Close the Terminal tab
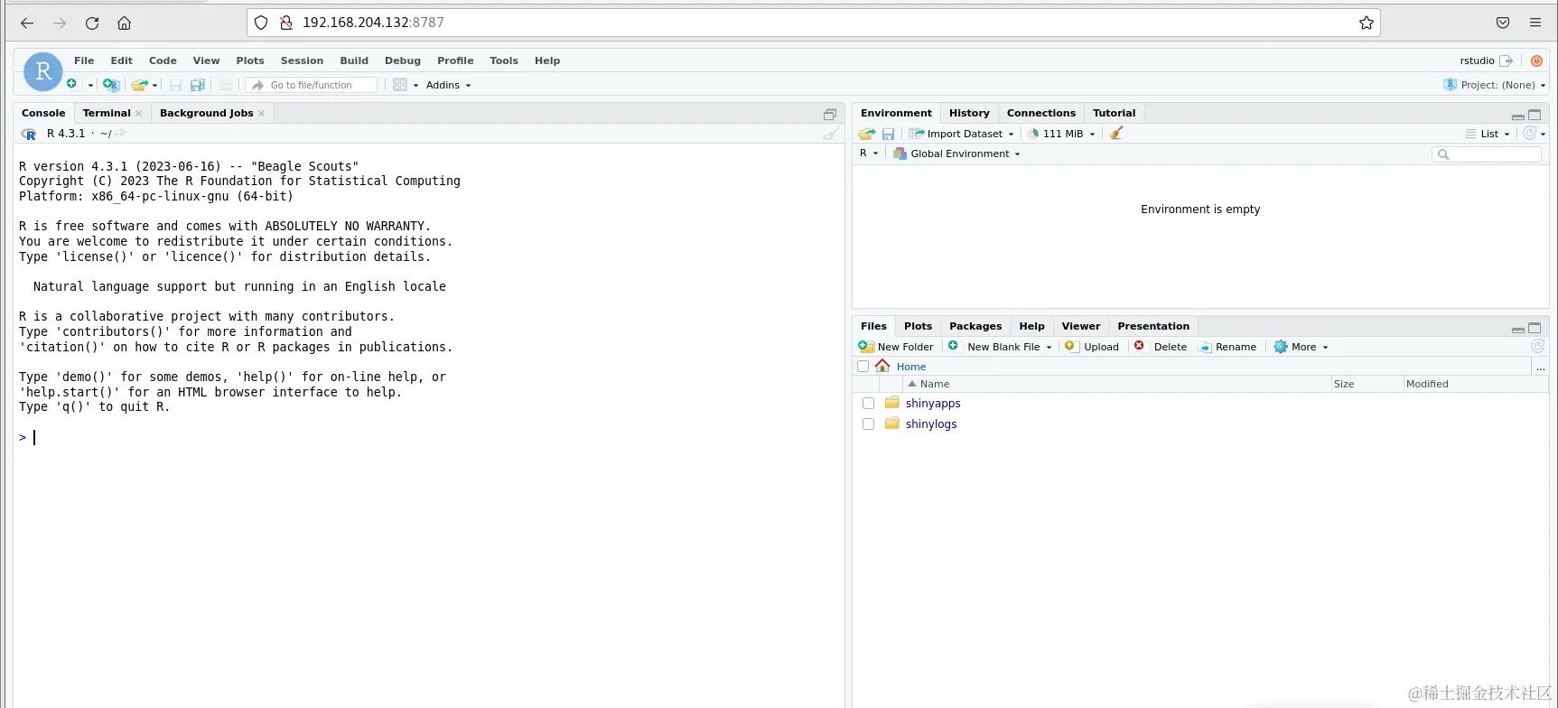Screen dimensions: 1558x708 pyautogui.click(x=138, y=114)
